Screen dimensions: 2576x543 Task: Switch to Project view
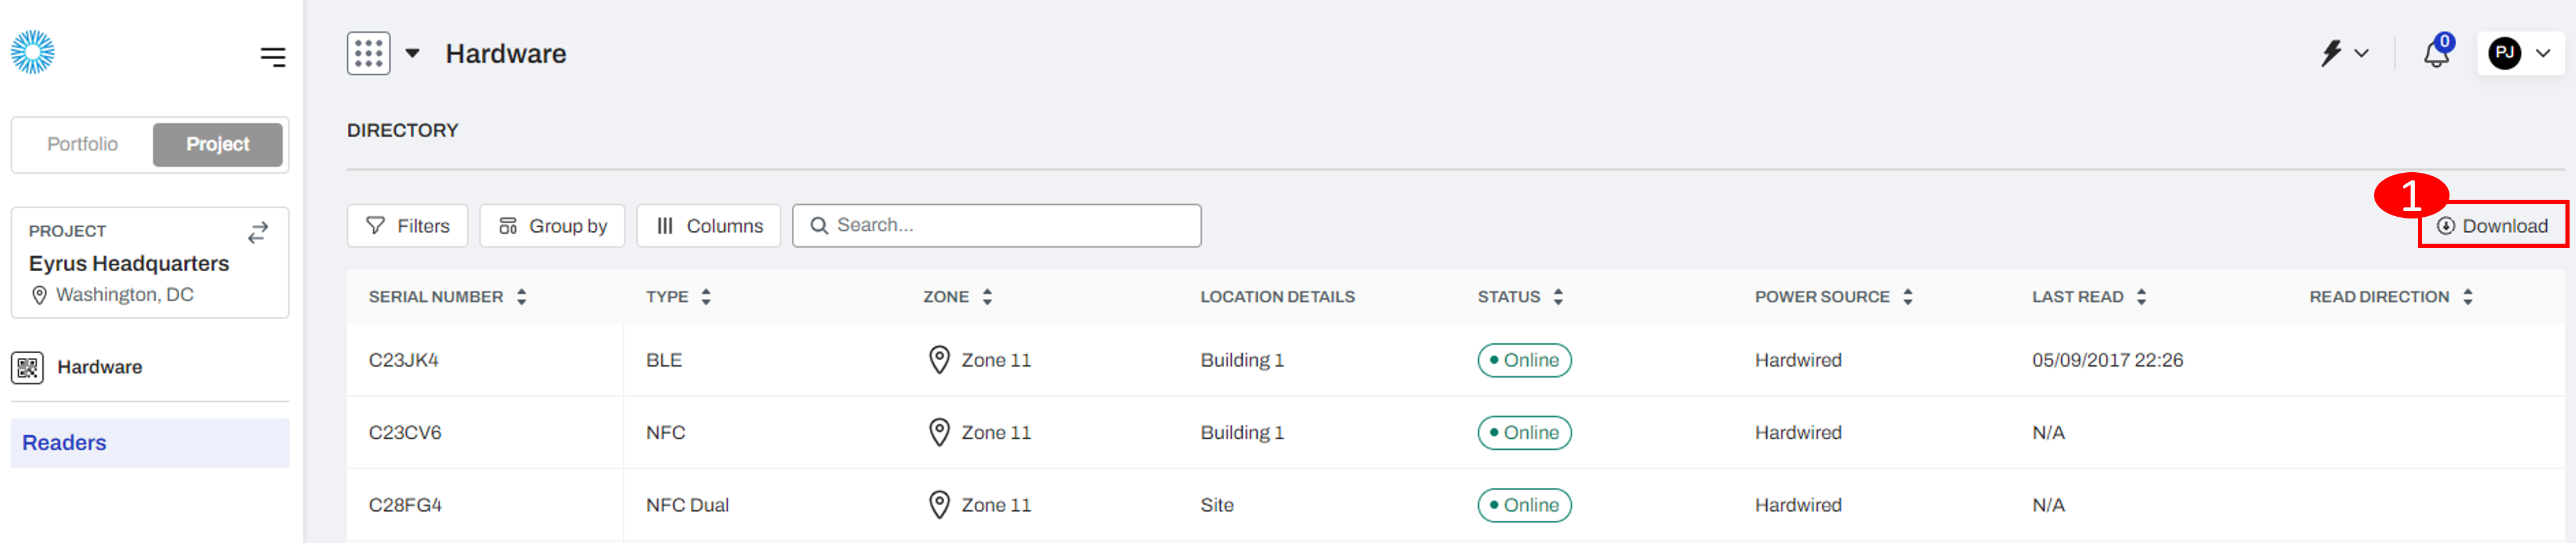tap(217, 144)
